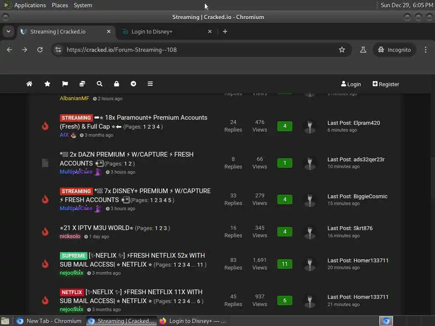Close the Streaming | Cracked.io tab
435x326 pixels.
pos(109,31)
